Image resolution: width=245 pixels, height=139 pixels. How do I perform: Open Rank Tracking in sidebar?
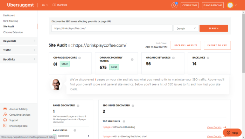(x=10, y=21)
